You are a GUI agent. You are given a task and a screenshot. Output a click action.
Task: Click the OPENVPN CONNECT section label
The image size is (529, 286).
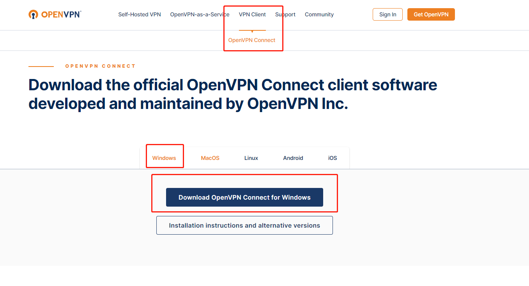pyautogui.click(x=101, y=66)
